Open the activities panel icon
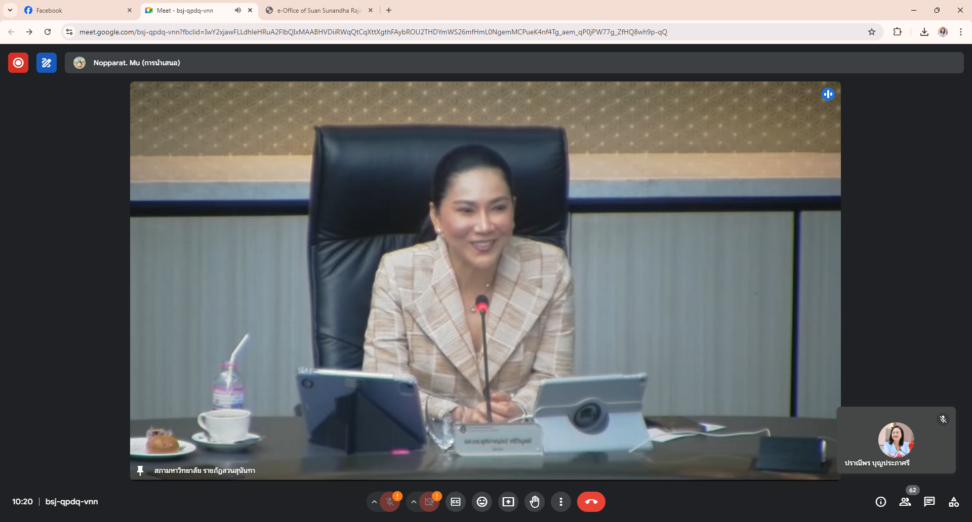 [x=954, y=502]
